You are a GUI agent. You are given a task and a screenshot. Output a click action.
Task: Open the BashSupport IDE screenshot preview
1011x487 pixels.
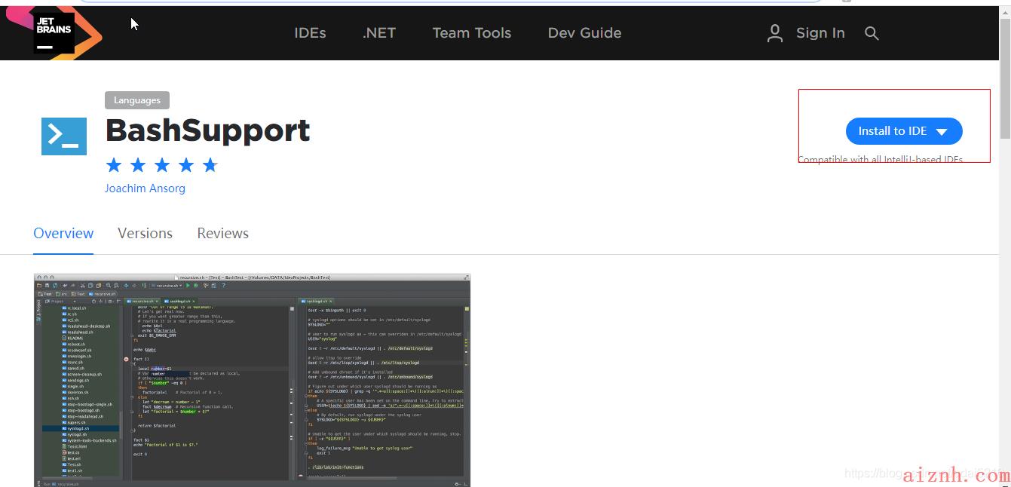[x=252, y=379]
